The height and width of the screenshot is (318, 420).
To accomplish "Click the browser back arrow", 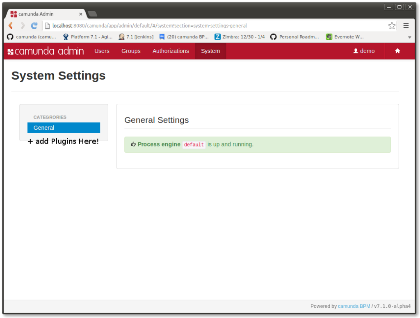I will pyautogui.click(x=11, y=25).
